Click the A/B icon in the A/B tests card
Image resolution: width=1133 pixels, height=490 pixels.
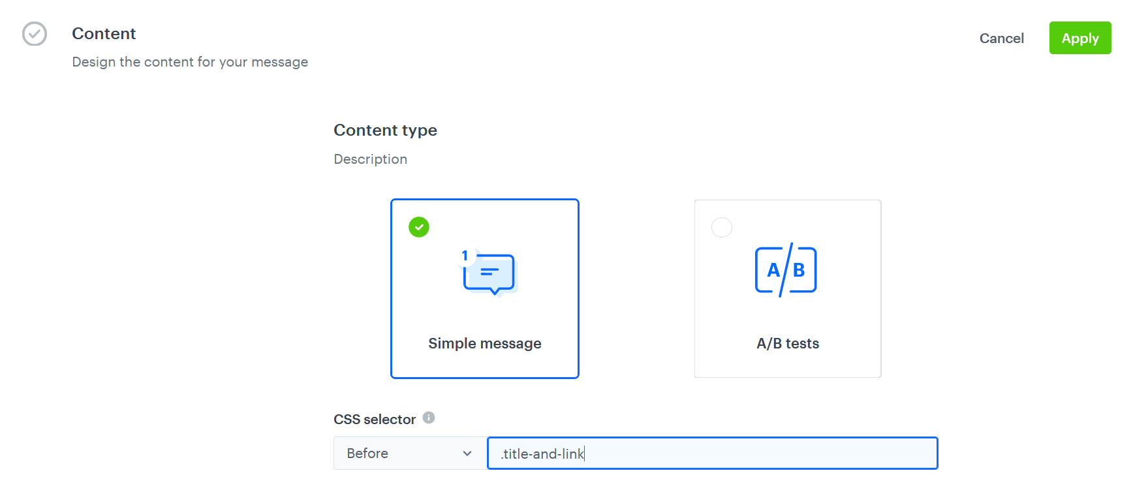coord(786,269)
